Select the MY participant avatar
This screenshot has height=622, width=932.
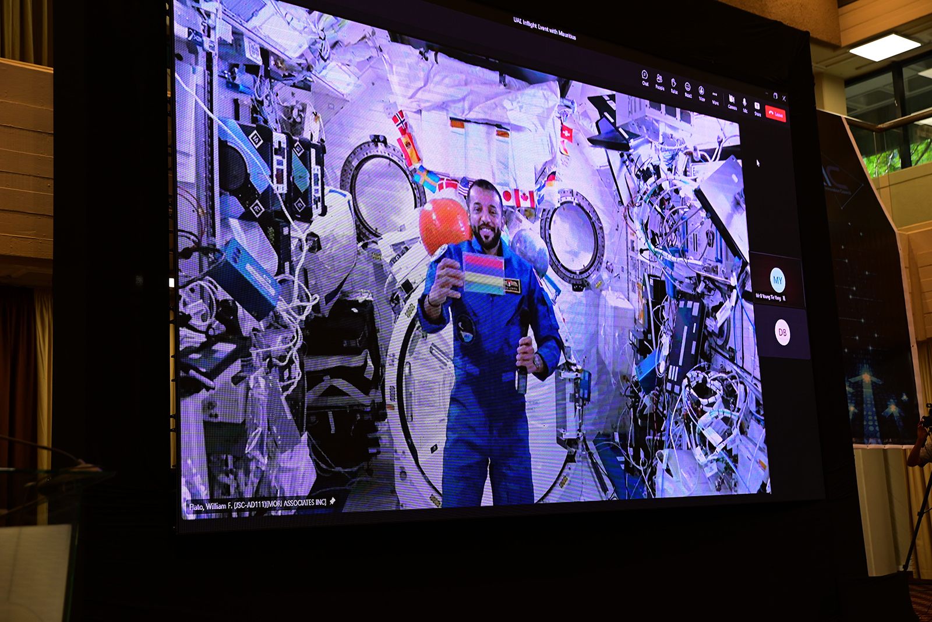778,280
